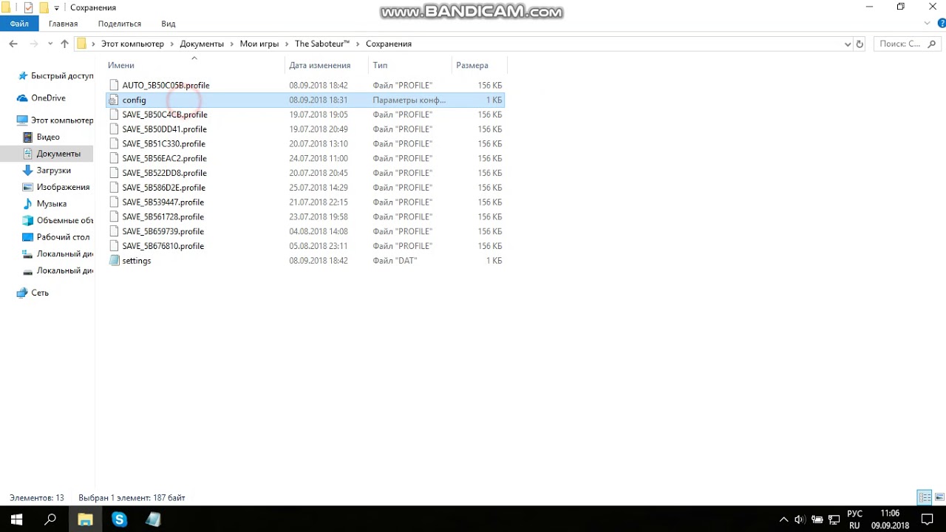Click the РУС language indicator
Image resolution: width=946 pixels, height=532 pixels.
tap(854, 514)
